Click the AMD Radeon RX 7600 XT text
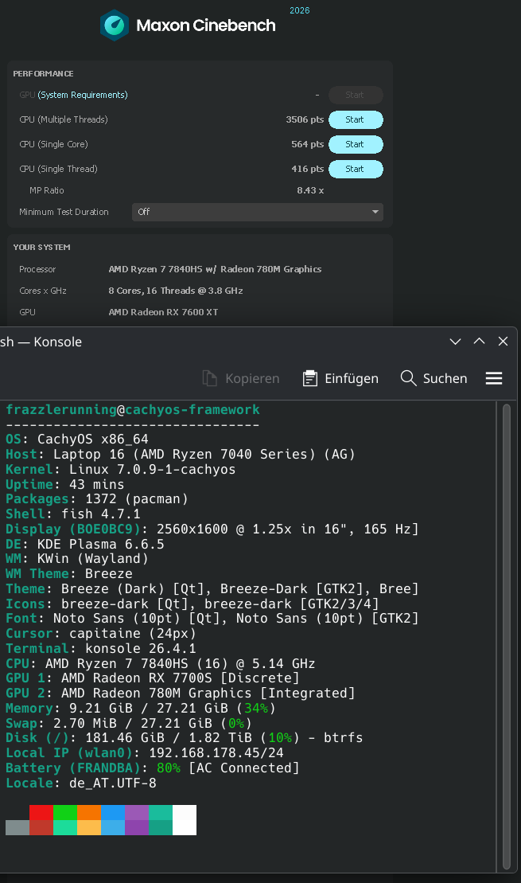This screenshot has height=883, width=521. click(x=163, y=312)
